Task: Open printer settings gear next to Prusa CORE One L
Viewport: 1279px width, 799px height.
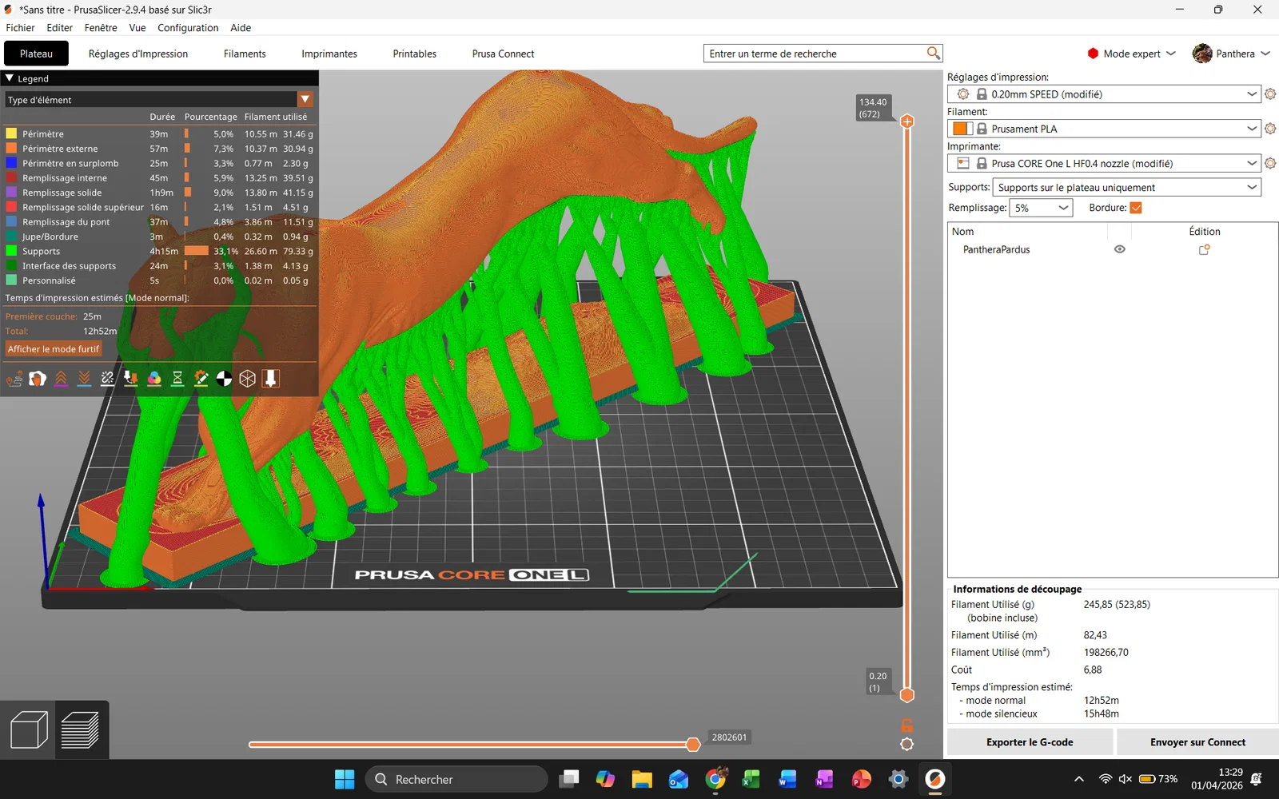Action: (x=1270, y=163)
